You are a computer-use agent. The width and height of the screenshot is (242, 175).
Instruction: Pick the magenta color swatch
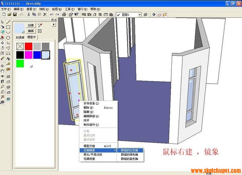pyautogui.click(x=28, y=55)
